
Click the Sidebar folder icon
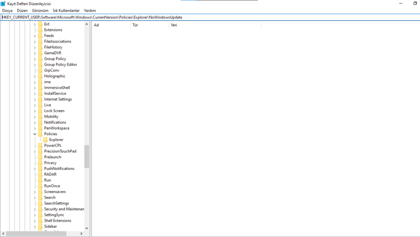40,226
